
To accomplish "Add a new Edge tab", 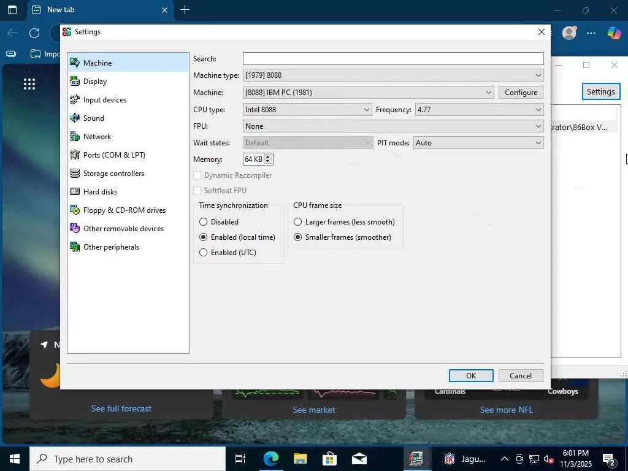I will coord(185,10).
